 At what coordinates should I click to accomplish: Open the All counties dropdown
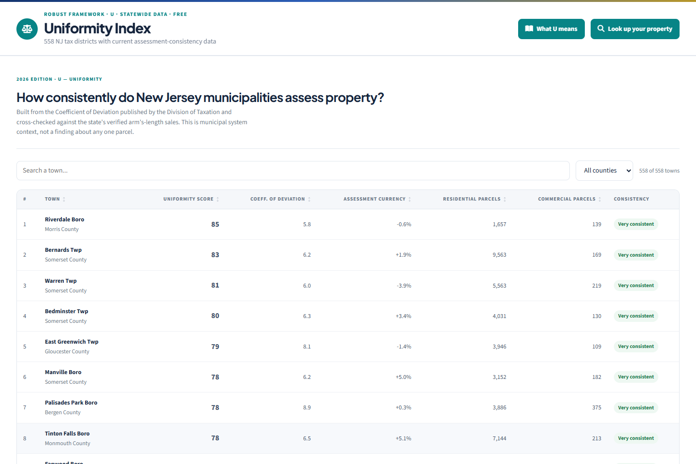tap(604, 171)
